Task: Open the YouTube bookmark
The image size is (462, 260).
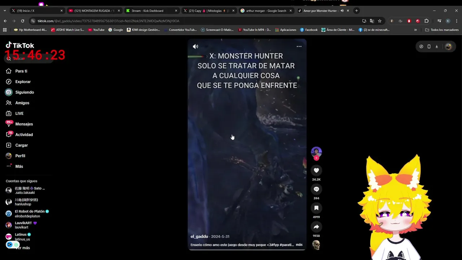Action: click(x=96, y=30)
